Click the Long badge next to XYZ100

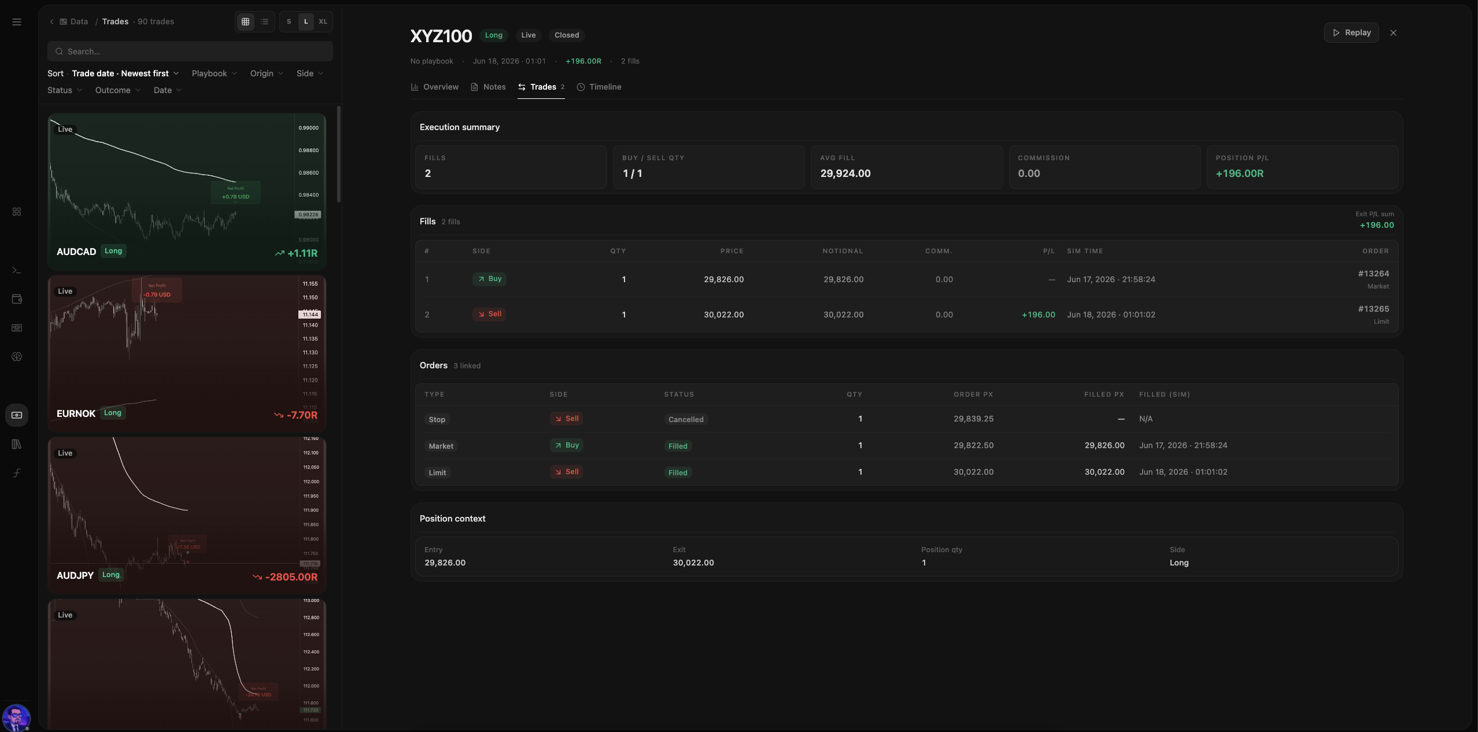tap(494, 35)
